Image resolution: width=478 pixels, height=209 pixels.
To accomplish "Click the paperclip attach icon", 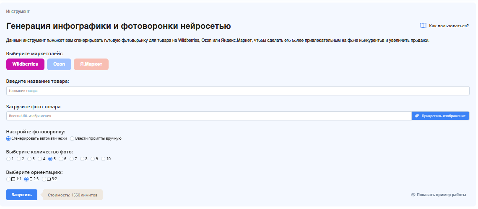I will 417,116.
